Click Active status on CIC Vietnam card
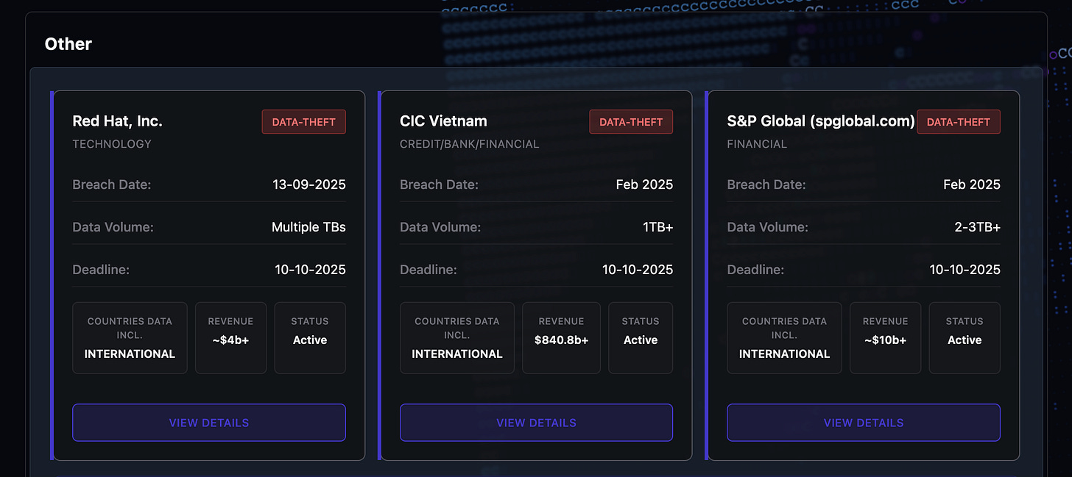Image resolution: width=1072 pixels, height=477 pixels. pyautogui.click(x=641, y=340)
